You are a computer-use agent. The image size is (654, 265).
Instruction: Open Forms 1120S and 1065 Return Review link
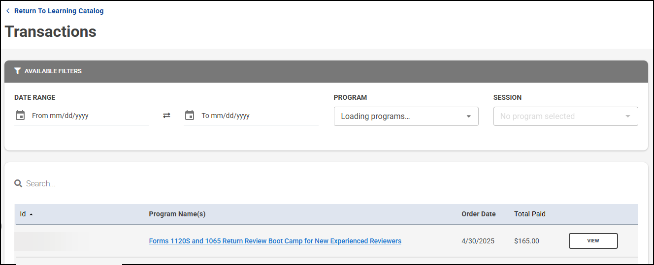point(275,241)
